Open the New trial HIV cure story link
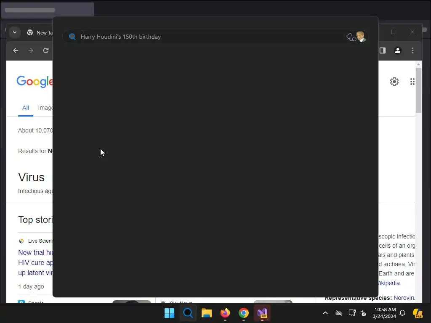The image size is (431, 323). [35, 262]
